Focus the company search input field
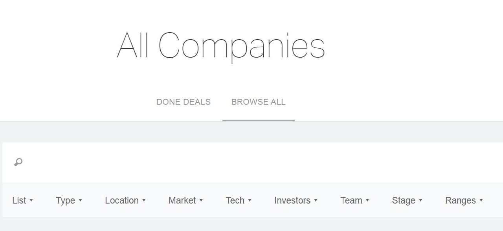This screenshot has height=231, width=503. pos(251,162)
